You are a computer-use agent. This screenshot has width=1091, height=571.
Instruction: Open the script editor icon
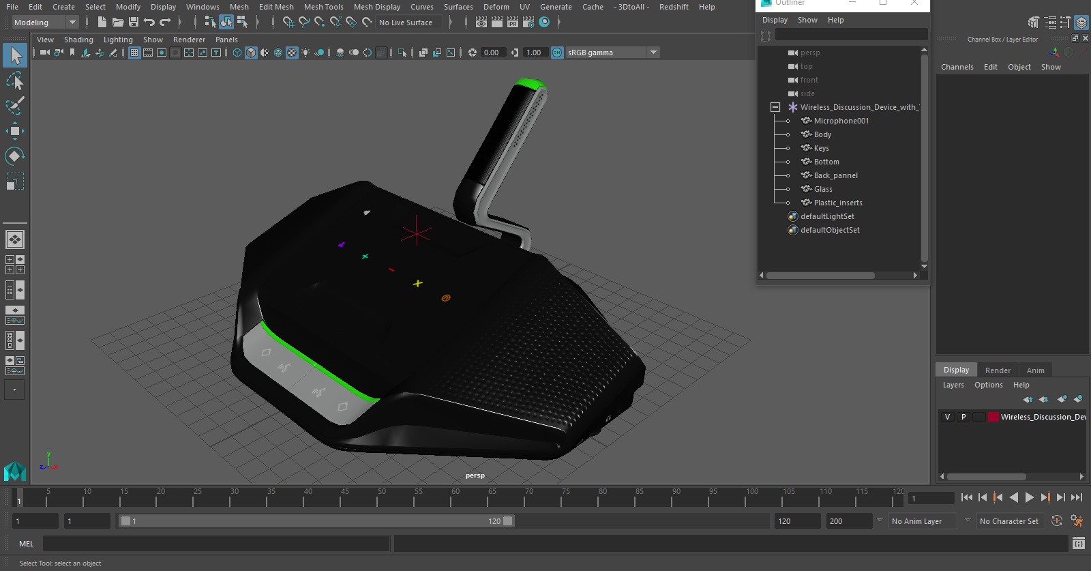[1078, 544]
